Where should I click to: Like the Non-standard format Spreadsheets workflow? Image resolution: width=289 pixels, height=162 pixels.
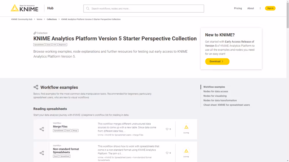tap(167, 153)
